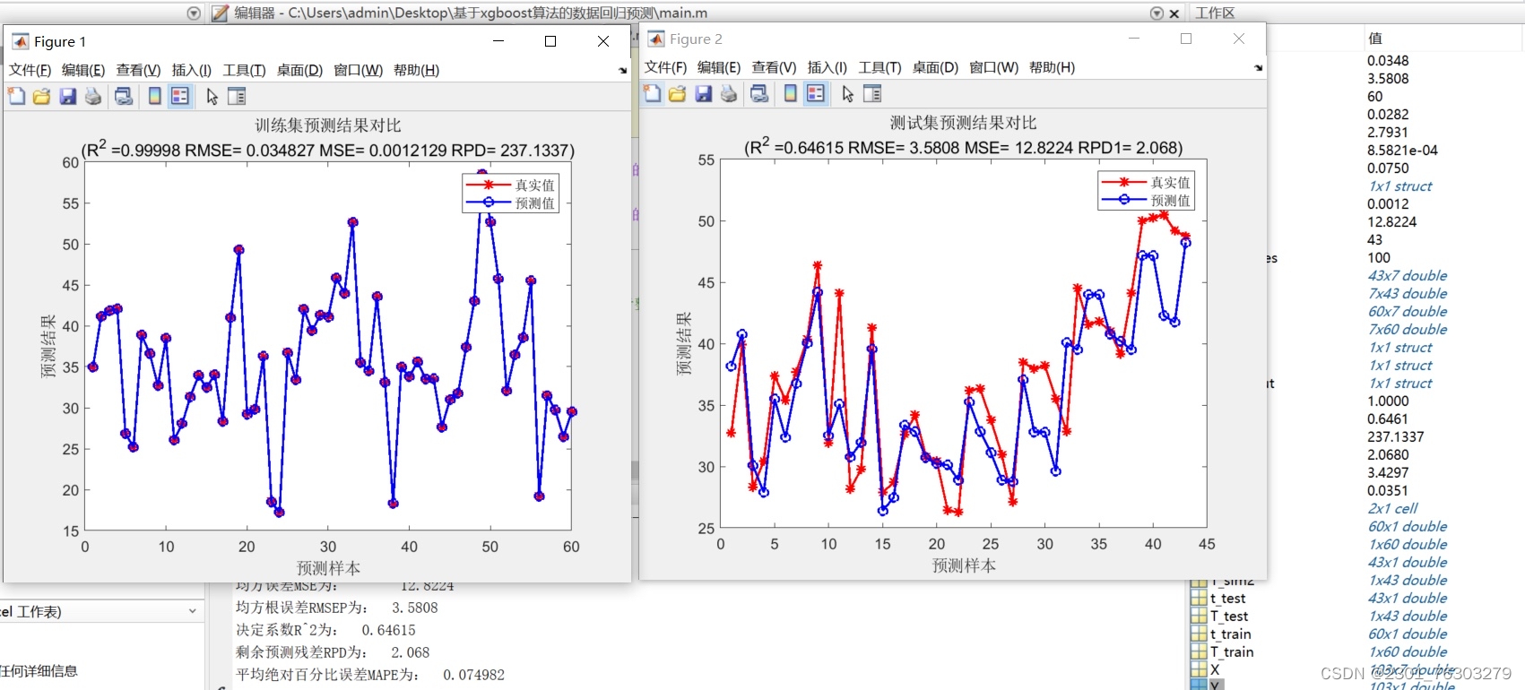Open 查看(V) menu in Figure 1
The height and width of the screenshot is (690, 1525).
pos(138,70)
